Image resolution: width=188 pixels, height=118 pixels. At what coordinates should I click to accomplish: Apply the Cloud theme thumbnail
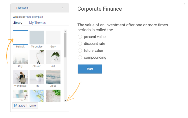click(x=53, y=77)
